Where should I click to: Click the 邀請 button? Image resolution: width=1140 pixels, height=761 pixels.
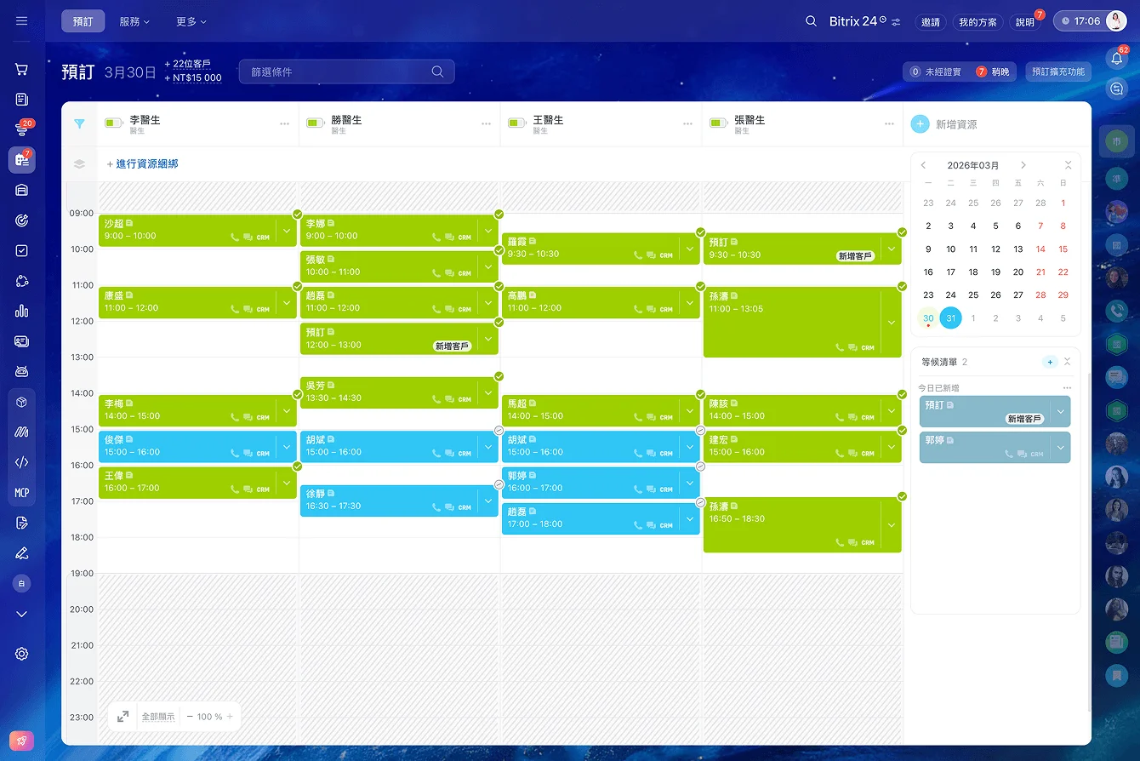[x=931, y=22]
